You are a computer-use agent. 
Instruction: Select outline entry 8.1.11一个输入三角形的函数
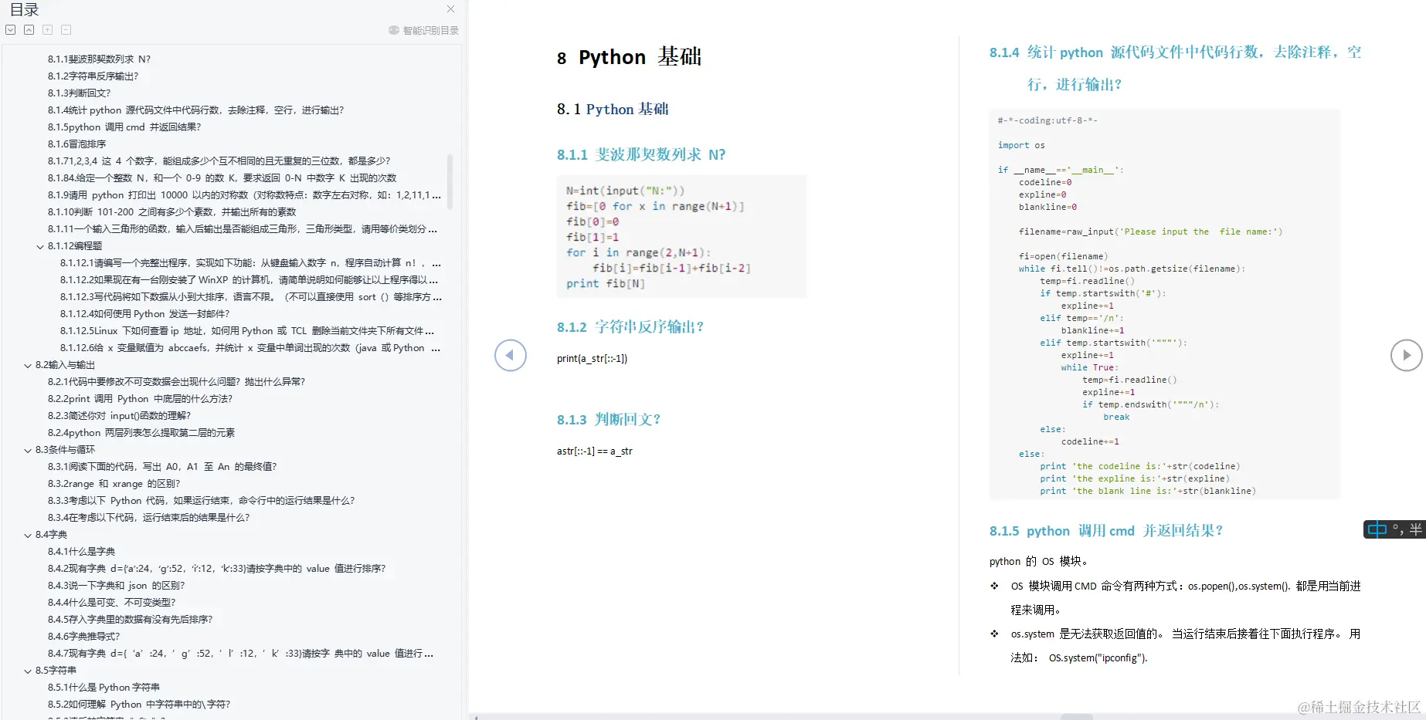point(243,229)
